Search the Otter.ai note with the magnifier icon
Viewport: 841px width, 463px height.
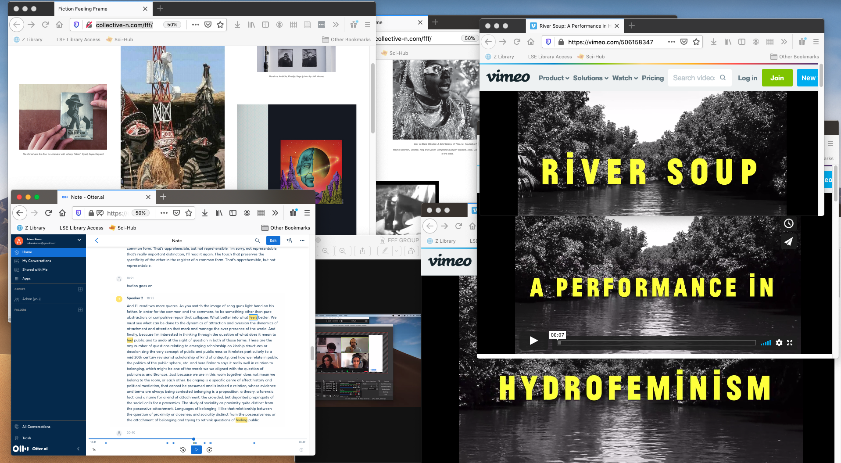point(257,240)
